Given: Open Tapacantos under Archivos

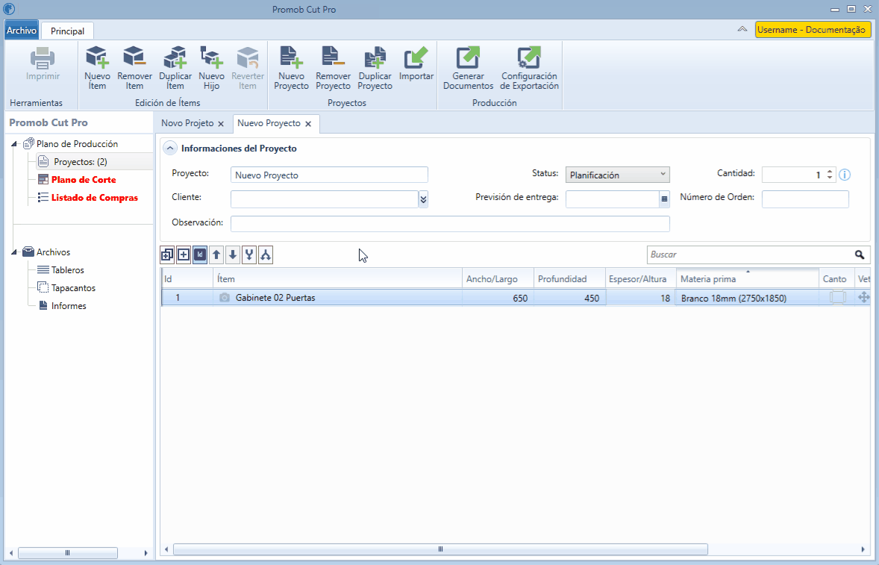Looking at the screenshot, I should pos(73,288).
